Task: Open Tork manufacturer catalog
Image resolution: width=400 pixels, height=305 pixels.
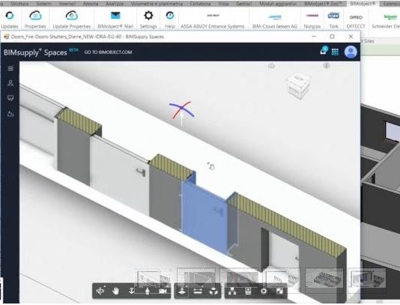Action: click(333, 20)
